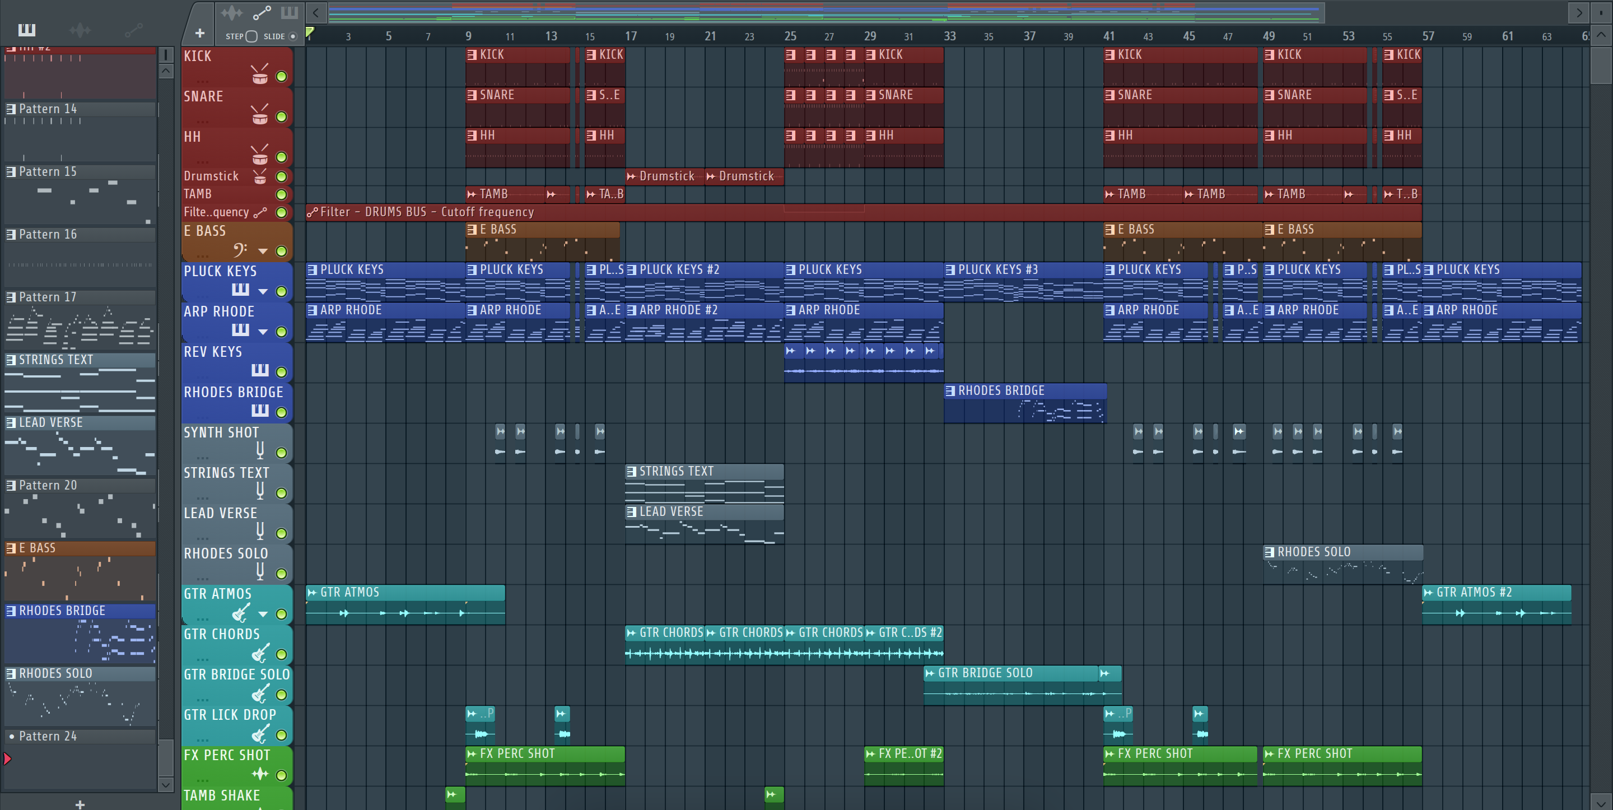
Task: Open PLUCK KEYS #3 clip menu
Action: [x=950, y=270]
